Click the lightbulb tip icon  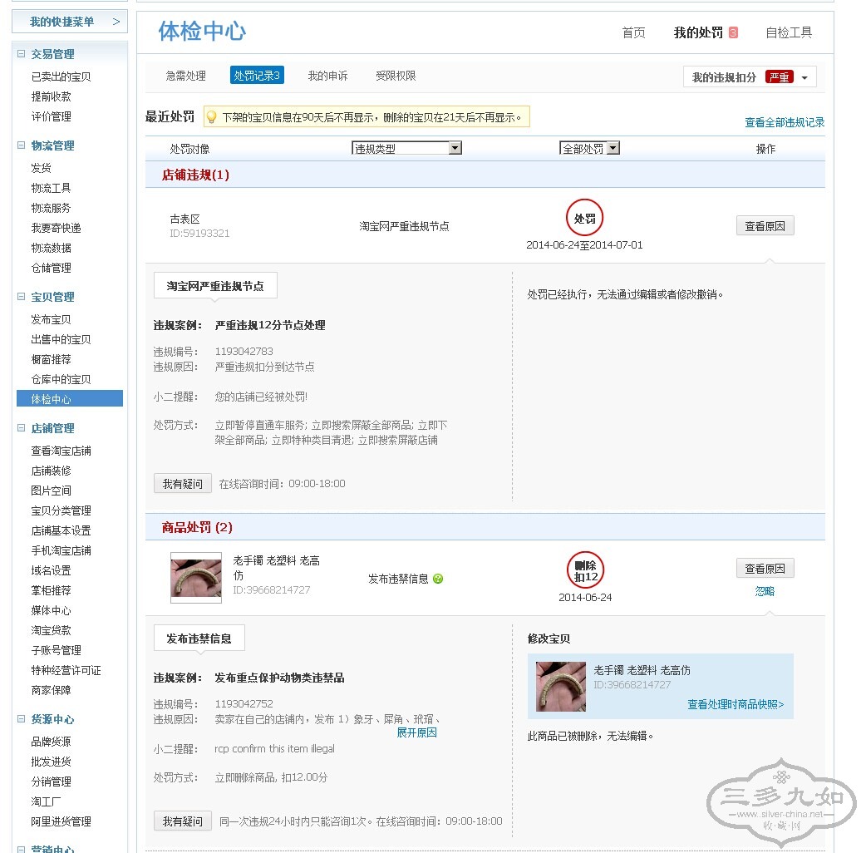pos(211,117)
